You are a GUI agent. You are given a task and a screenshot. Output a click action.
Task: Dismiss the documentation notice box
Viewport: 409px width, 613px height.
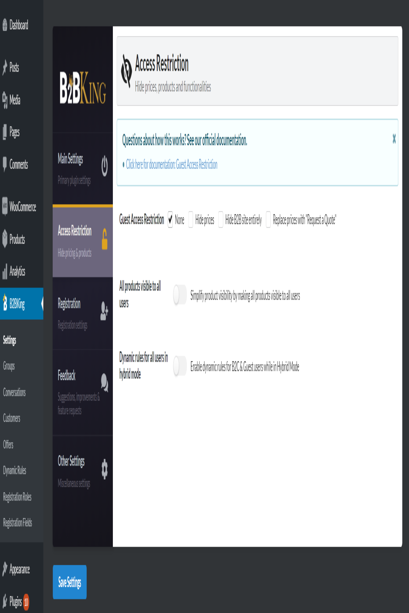pos(394,139)
